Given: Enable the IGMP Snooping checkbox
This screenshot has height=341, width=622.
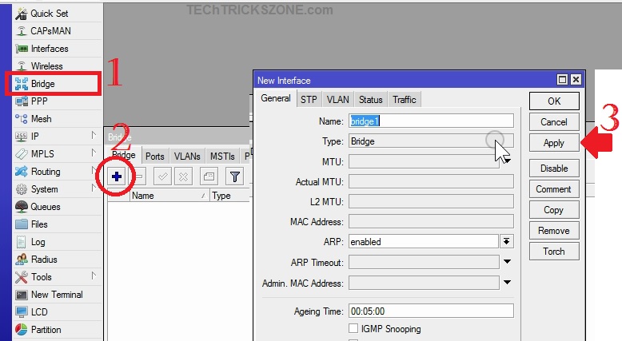Looking at the screenshot, I should 353,329.
